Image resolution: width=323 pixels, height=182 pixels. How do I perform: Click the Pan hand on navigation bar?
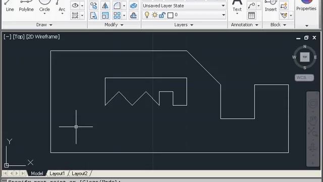click(x=313, y=120)
